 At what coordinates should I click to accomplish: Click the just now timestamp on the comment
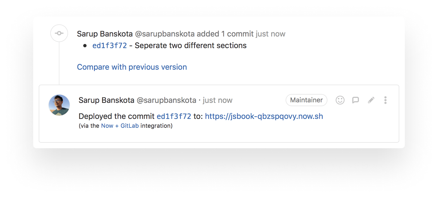point(217,100)
